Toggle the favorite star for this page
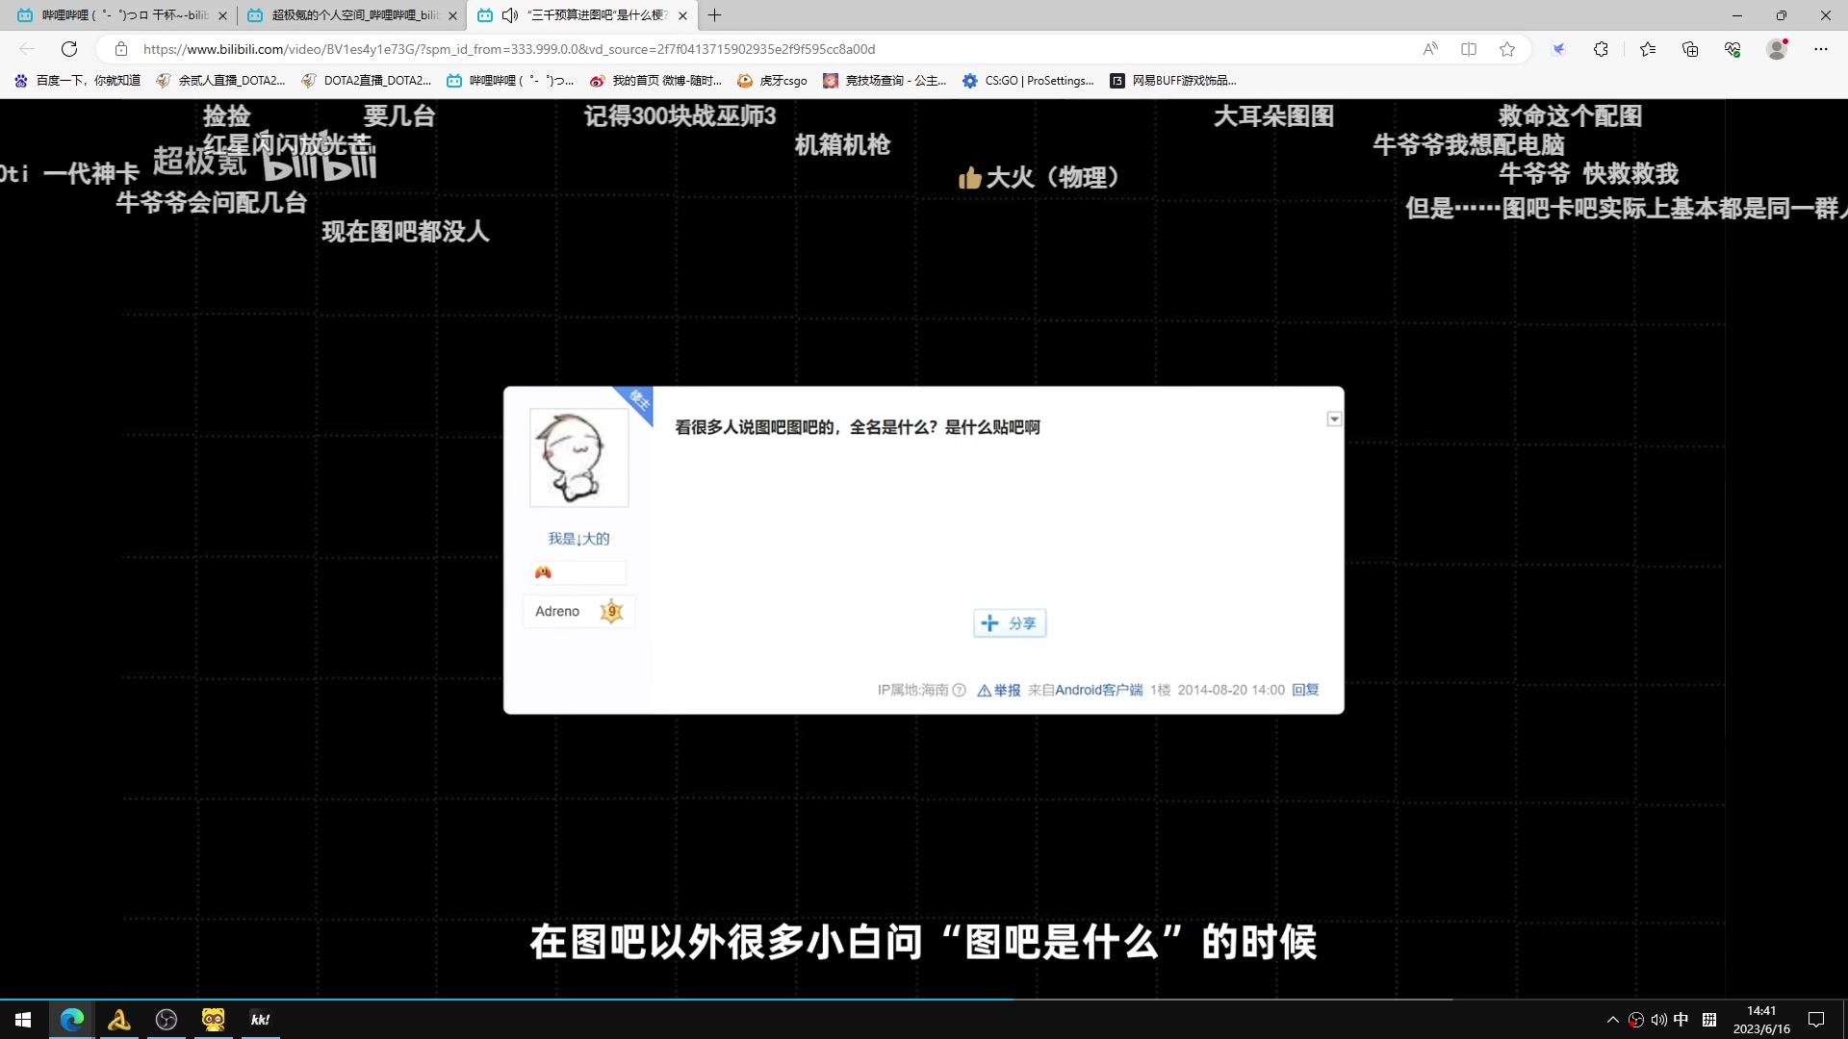This screenshot has width=1848, height=1039. click(1507, 49)
